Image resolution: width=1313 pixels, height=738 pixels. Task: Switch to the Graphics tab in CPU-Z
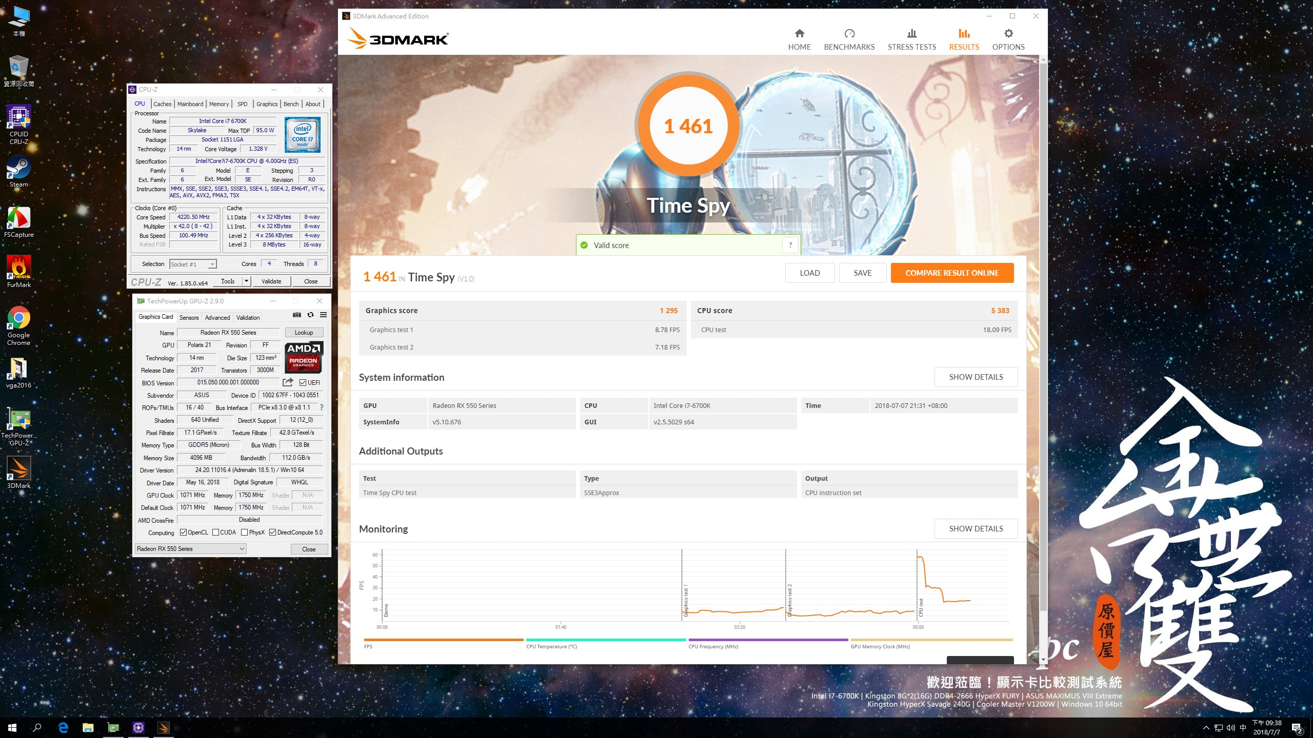coord(267,104)
